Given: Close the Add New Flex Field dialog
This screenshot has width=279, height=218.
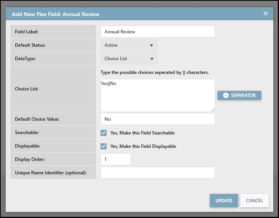Looking at the screenshot, I should coord(266,13).
